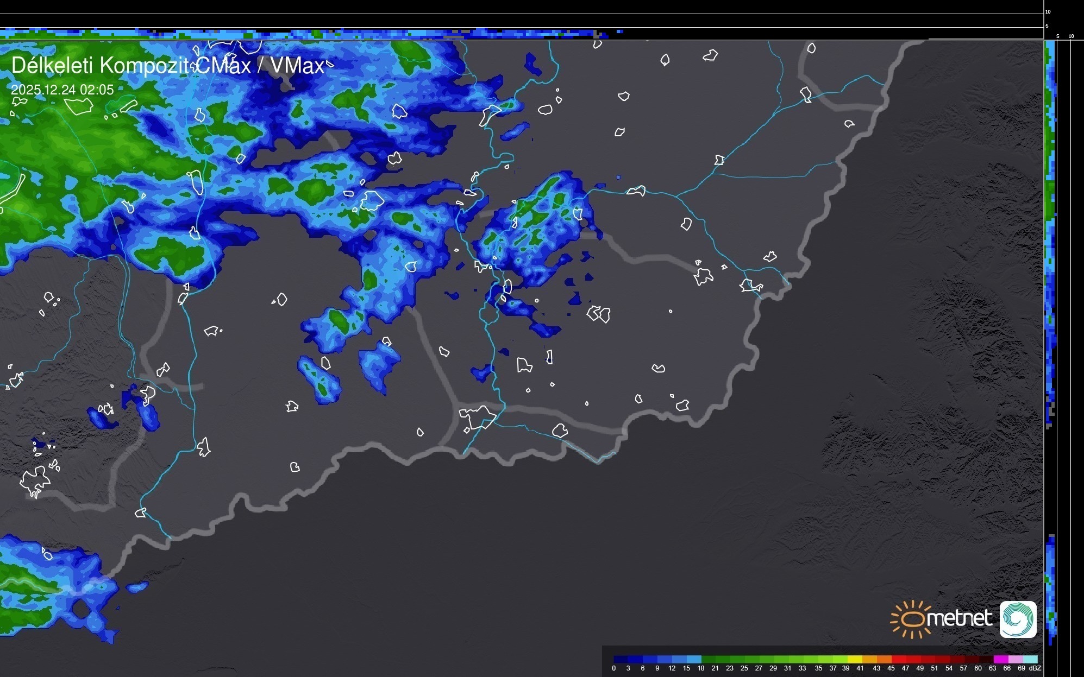The image size is (1084, 677).
Task: Click the 10 label on top vertical axis
Action: click(1048, 11)
